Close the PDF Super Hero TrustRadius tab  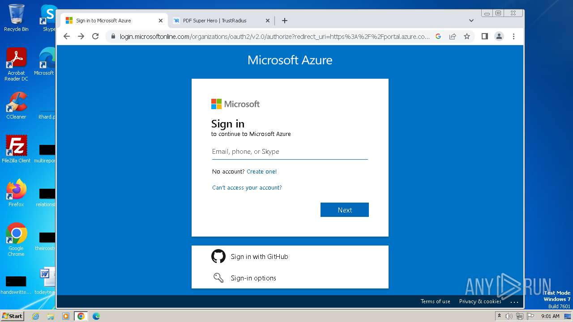click(268, 21)
